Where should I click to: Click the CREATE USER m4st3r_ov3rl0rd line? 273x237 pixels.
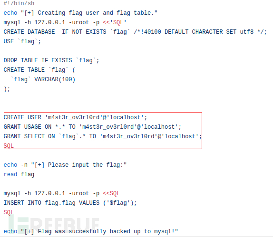76,117
